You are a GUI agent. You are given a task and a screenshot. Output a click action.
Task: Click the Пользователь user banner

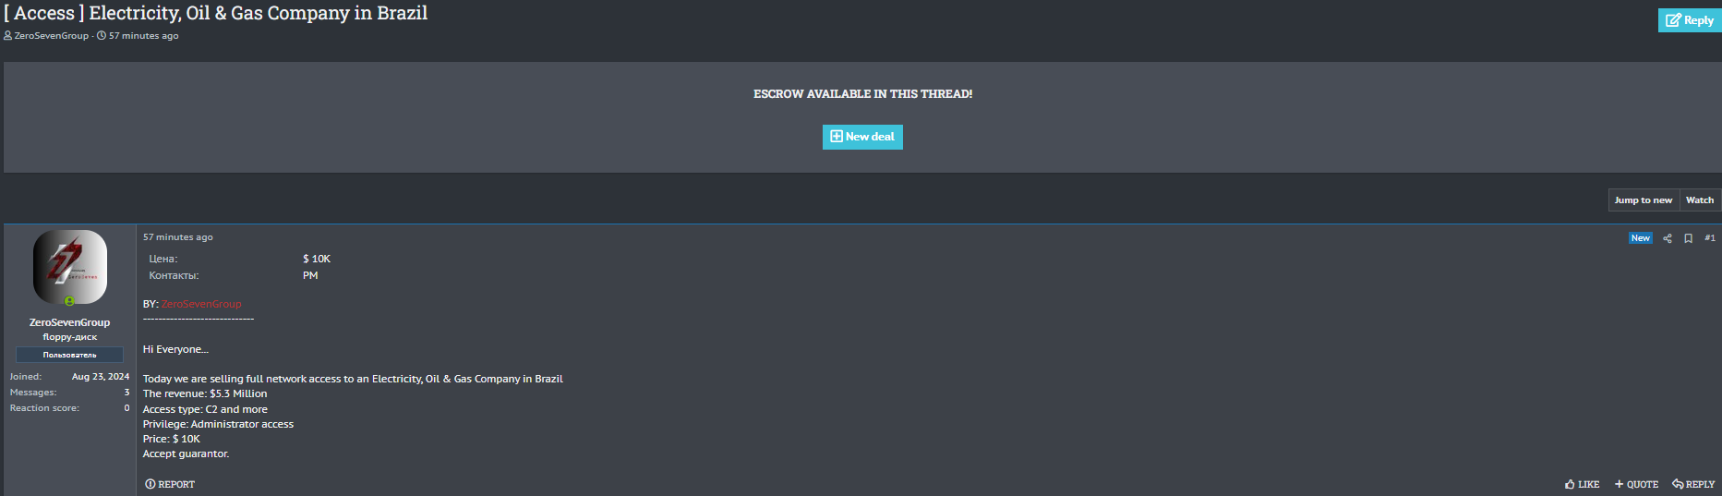point(69,355)
